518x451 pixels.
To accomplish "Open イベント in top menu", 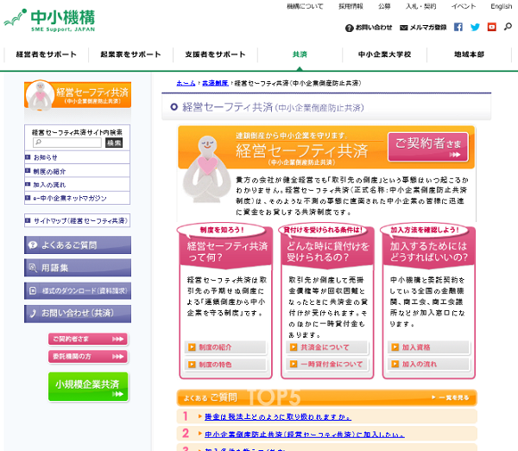I will (464, 6).
